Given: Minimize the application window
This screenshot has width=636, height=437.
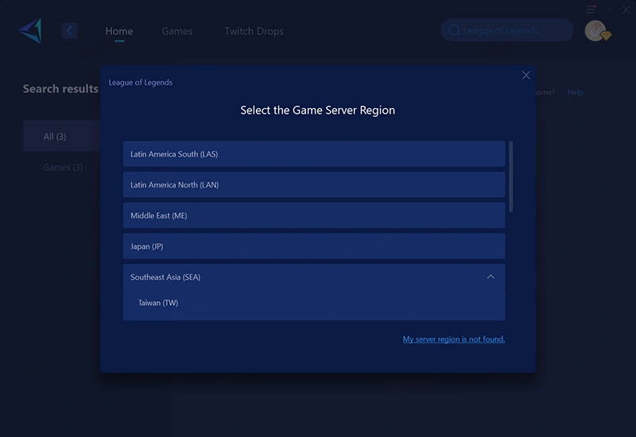Looking at the screenshot, I should [x=608, y=10].
